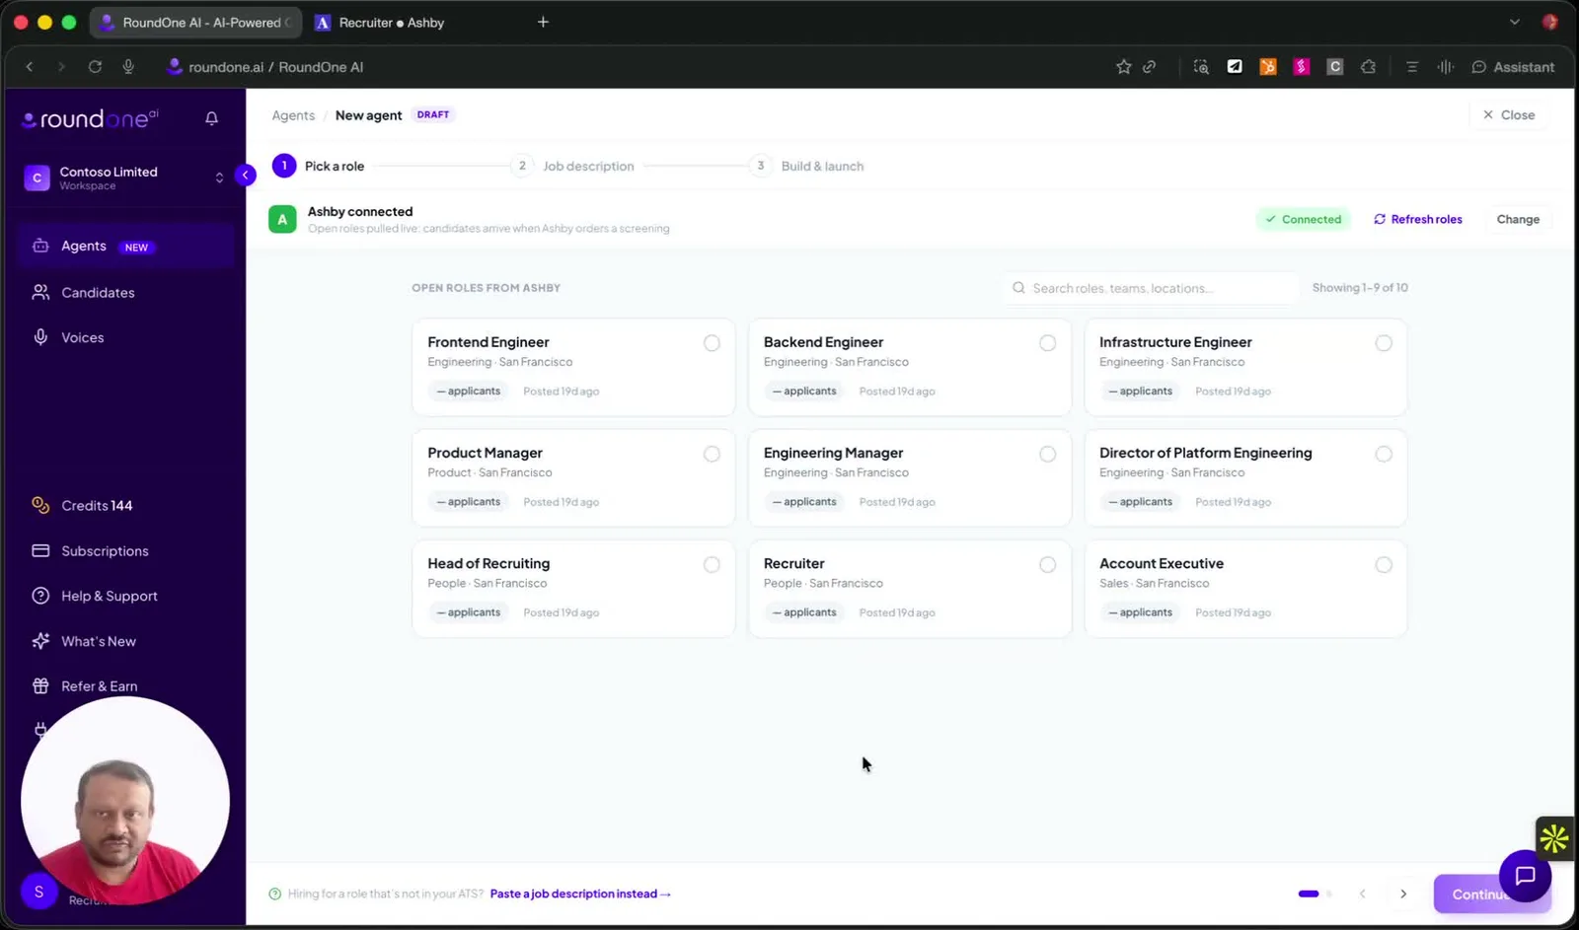The image size is (1579, 930).
Task: Click the Product Manager role card title
Action: click(485, 453)
